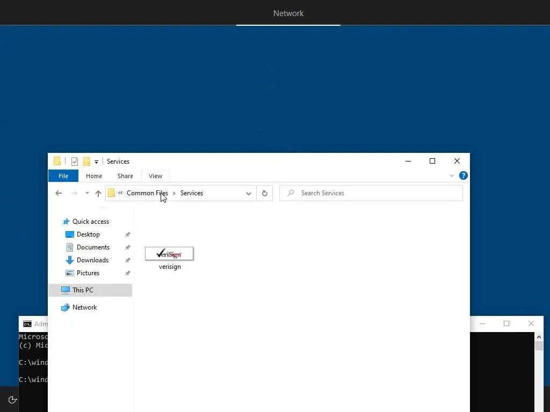Go back with the Back arrow

59,193
